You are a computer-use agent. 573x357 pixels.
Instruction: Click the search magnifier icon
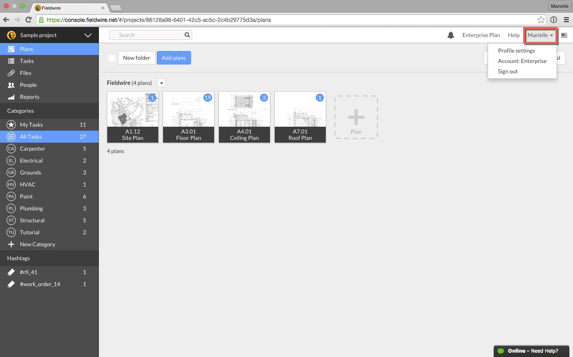pyautogui.click(x=187, y=35)
